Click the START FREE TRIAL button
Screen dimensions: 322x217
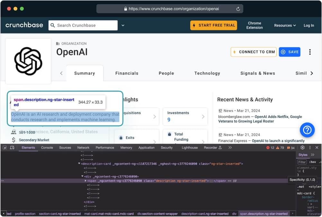213,25
